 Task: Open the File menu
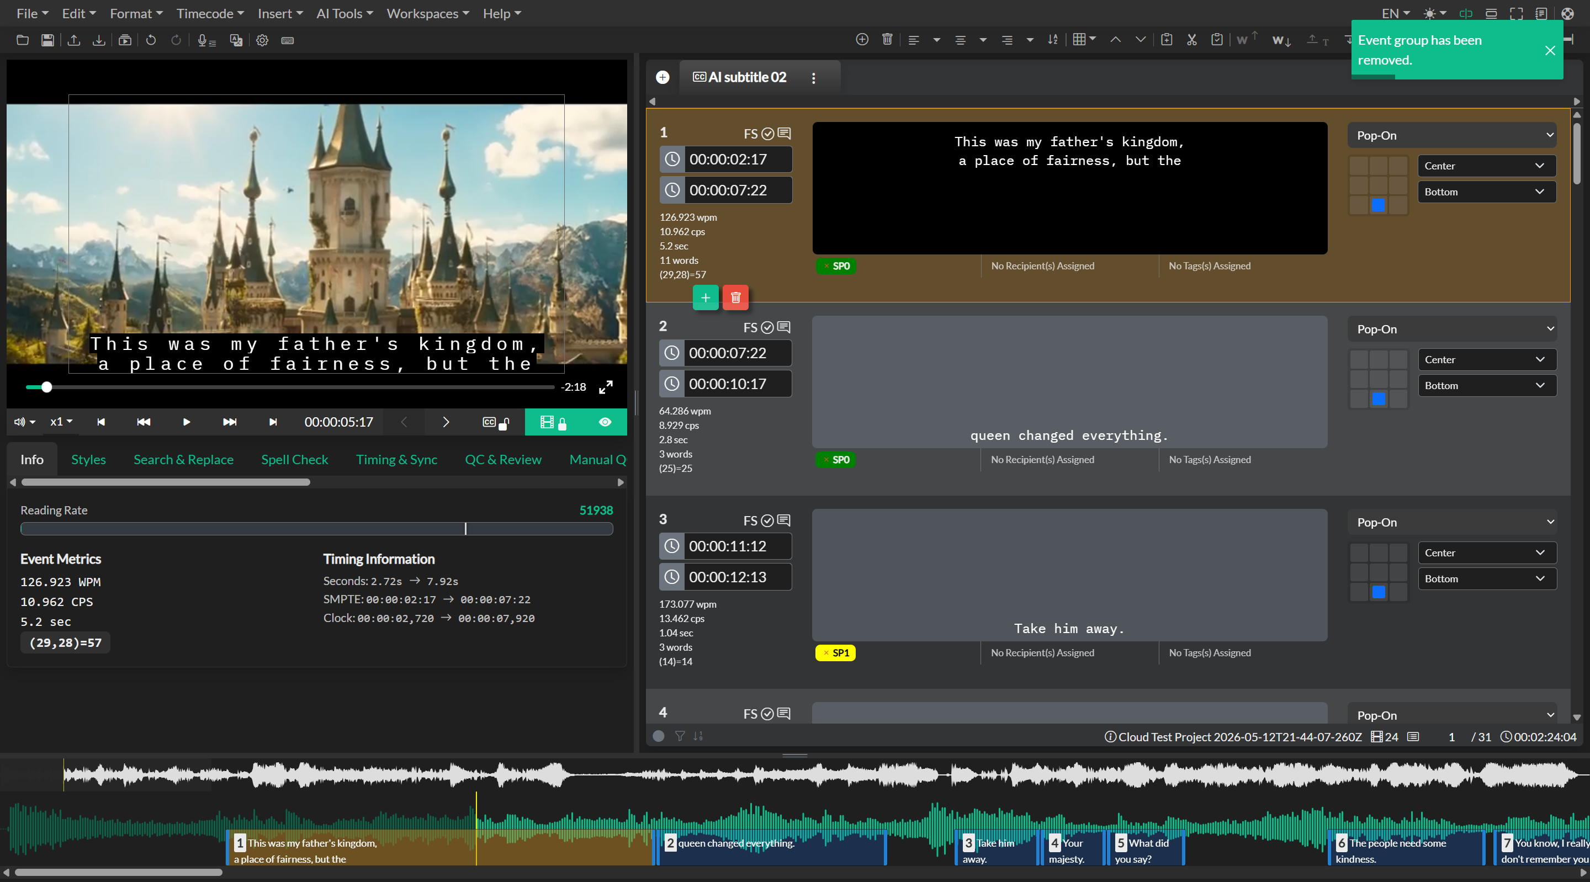click(x=32, y=14)
